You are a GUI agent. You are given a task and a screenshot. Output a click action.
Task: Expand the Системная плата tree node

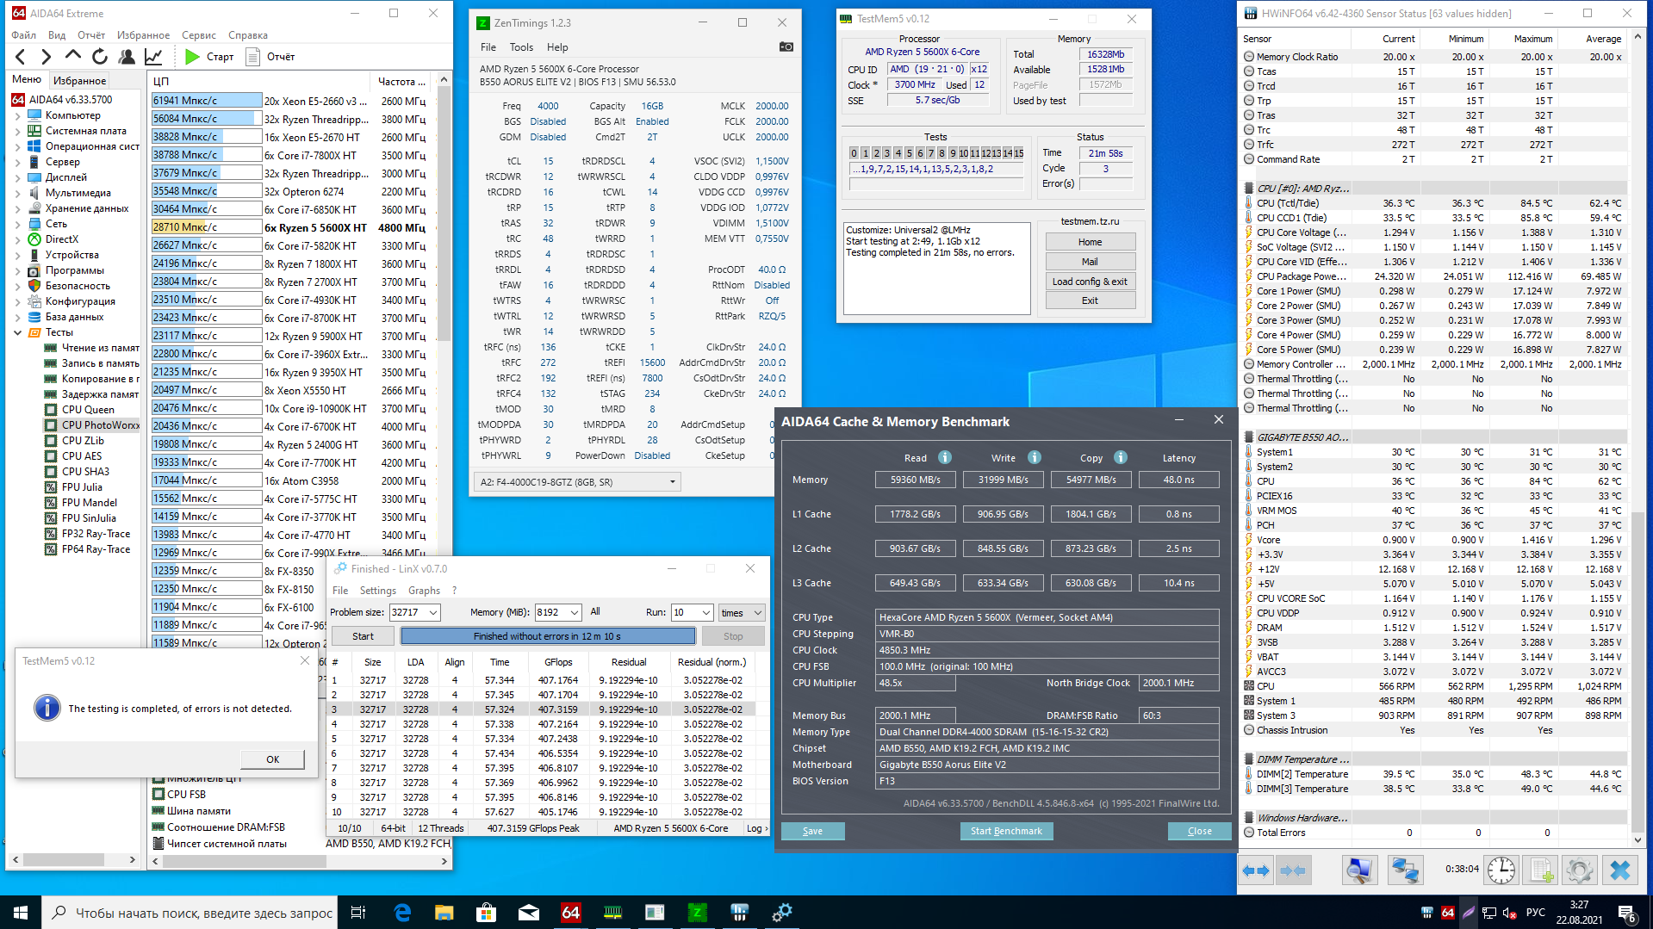(18, 131)
